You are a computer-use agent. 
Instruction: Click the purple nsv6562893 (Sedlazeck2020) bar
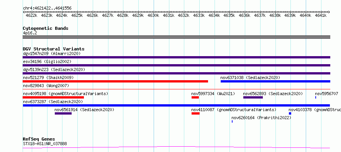tap(253, 97)
